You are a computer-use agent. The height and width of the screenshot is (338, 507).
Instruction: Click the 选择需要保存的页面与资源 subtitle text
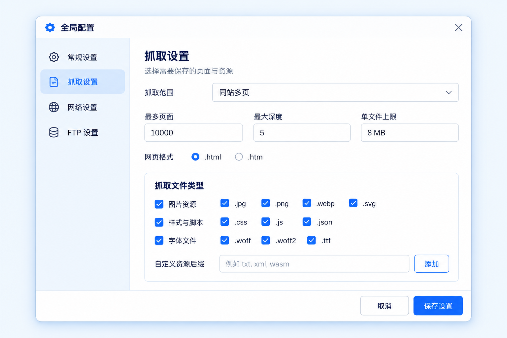coord(189,71)
